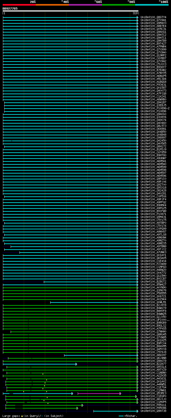
Task: Open the UniRef100_B9HMK4 hit
Action: click(153, 205)
